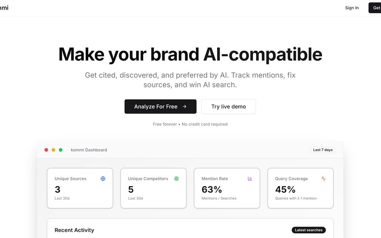Click the pulse icon in Query Coverage card
381x238 pixels.
click(323, 179)
